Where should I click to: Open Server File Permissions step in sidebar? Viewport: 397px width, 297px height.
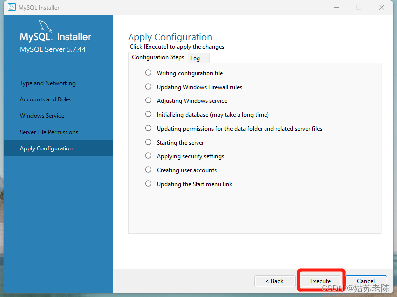(49, 132)
